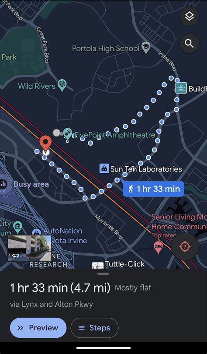Screen dimensions: 207x354
Task: Tap the 1 hr 33 min route label
Action: pos(153,189)
